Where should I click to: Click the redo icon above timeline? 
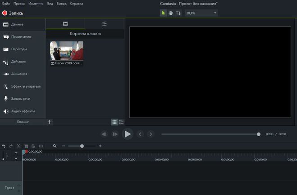[x=11, y=146]
